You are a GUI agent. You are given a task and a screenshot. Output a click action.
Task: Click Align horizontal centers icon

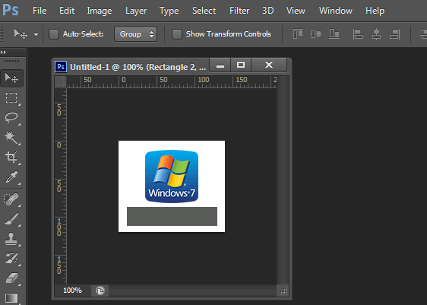tap(376, 34)
